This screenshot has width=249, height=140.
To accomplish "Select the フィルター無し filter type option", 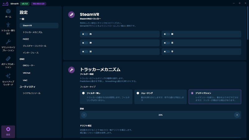I will point(106,97).
